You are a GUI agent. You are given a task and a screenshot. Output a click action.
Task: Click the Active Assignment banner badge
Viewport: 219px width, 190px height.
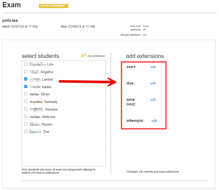(x=54, y=6)
